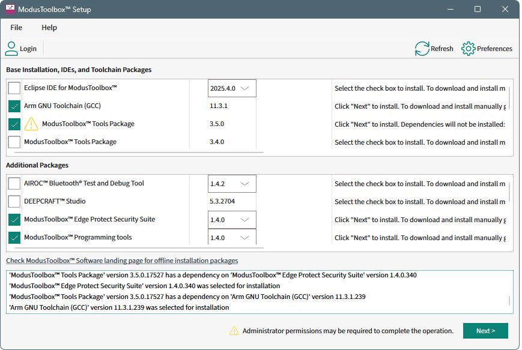Open Preferences via the gear icon
This screenshot has width=522, height=350.
click(468, 49)
